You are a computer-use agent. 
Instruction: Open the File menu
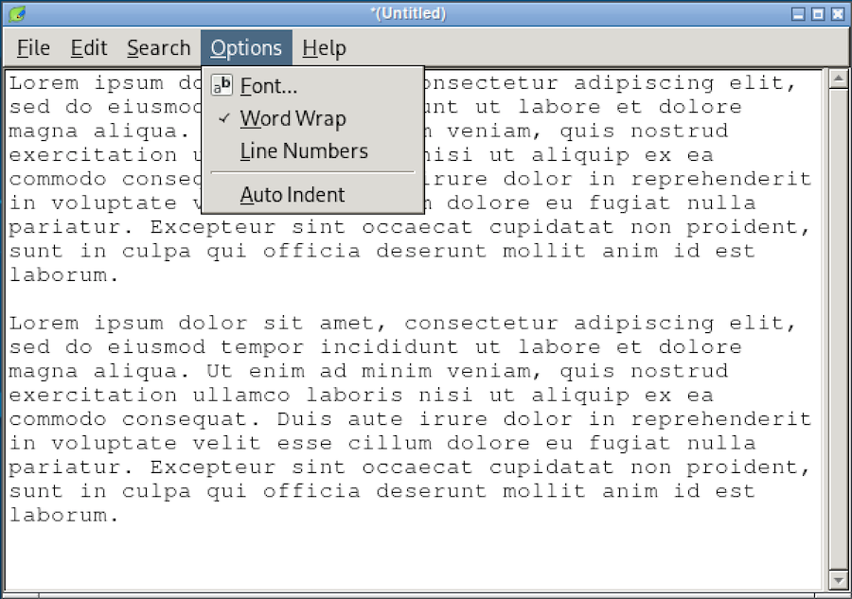coord(33,48)
